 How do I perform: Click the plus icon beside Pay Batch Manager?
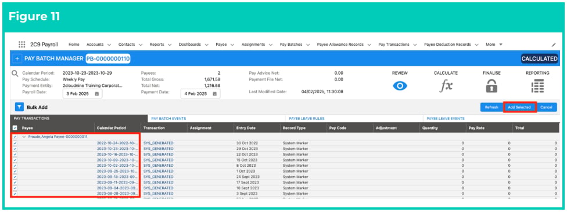[x=17, y=59]
